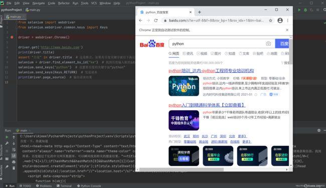The height and width of the screenshot is (188, 326).
Task: Open the Refactor menu
Action: coord(64,3)
